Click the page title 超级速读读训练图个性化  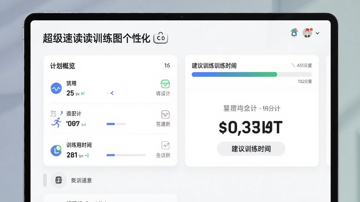(96, 38)
